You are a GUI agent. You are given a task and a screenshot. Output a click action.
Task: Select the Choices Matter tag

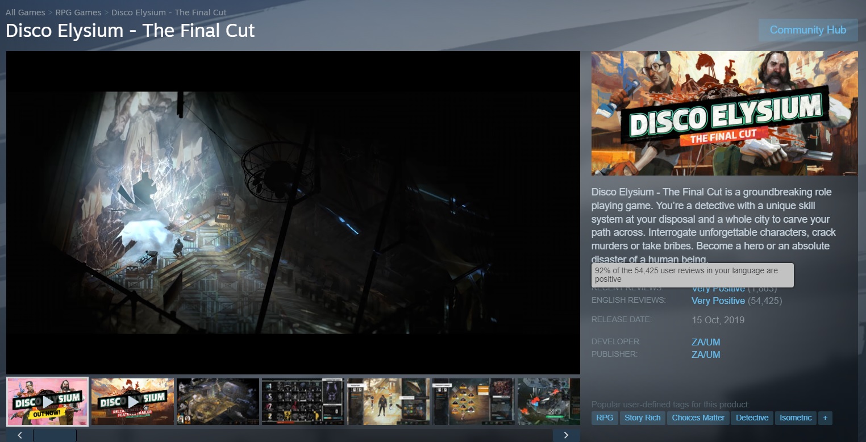698,418
